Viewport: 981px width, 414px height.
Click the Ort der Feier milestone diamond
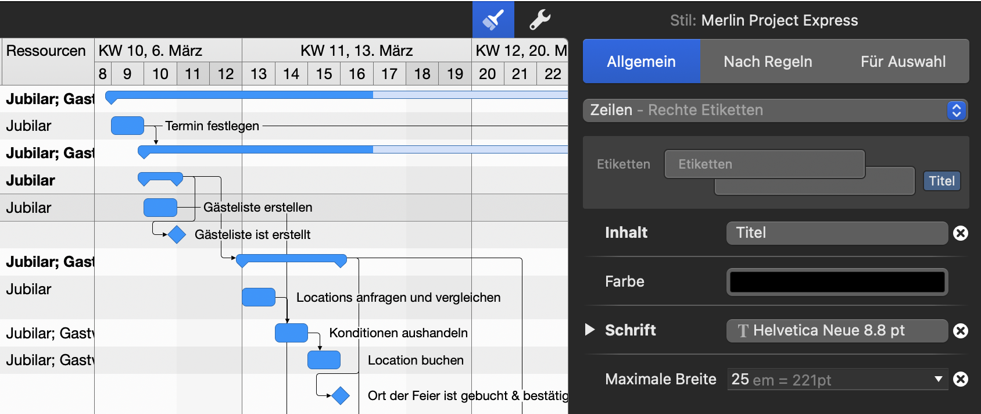pyautogui.click(x=341, y=395)
